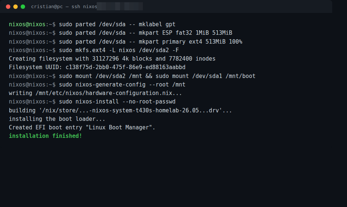Click the window title 'cristian@pc — ssh nixos'
Viewport: 347px width, 207px height.
(64, 7)
